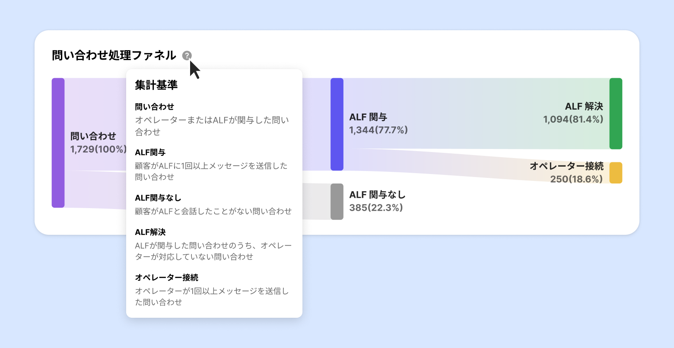The height and width of the screenshot is (348, 674).
Task: Click the gray ALF 関与なし node bar
Action: pos(337,202)
